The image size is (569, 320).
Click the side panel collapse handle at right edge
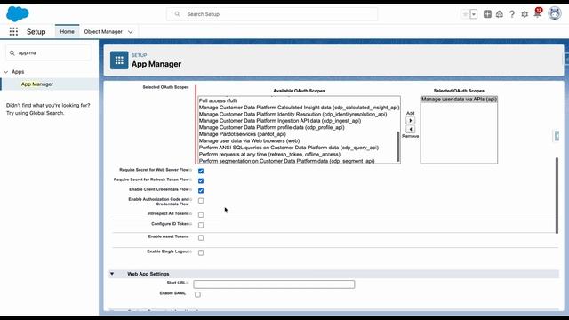tap(557, 136)
